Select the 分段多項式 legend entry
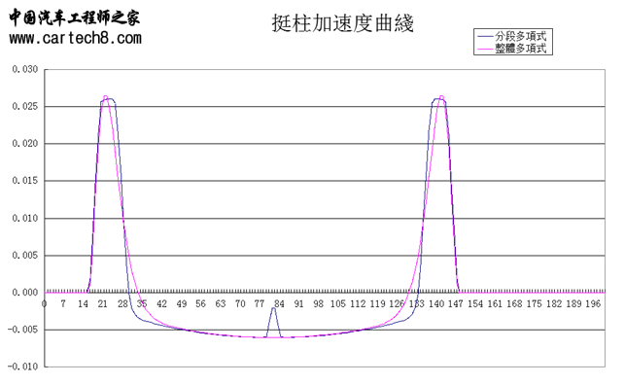 [x=521, y=36]
